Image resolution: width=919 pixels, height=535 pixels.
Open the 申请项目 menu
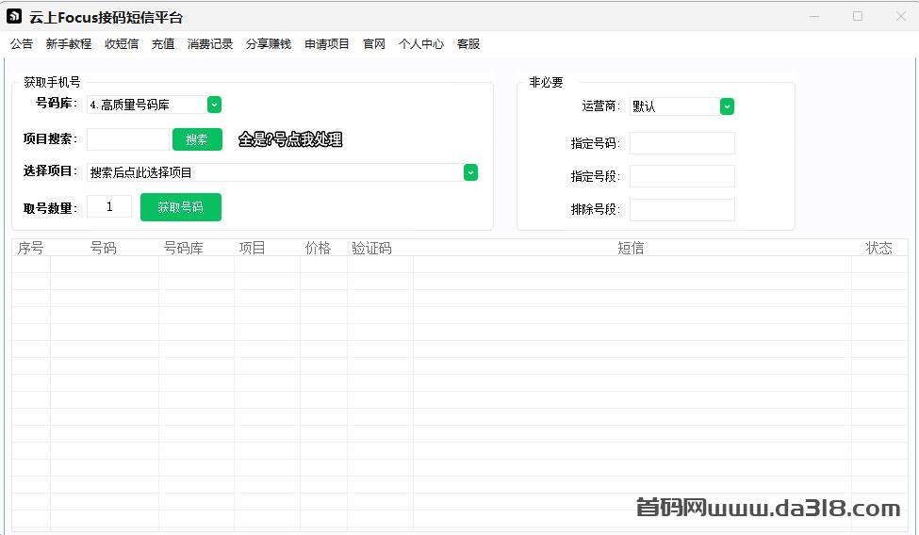[x=327, y=44]
